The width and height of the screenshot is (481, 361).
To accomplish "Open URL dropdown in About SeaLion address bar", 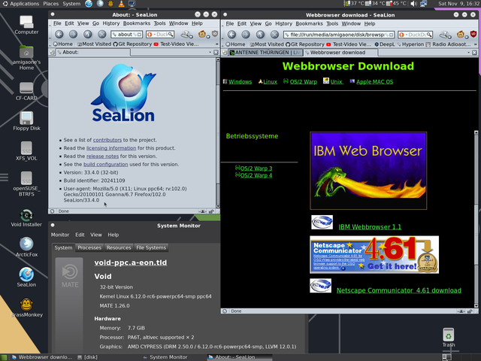I will (x=139, y=35).
